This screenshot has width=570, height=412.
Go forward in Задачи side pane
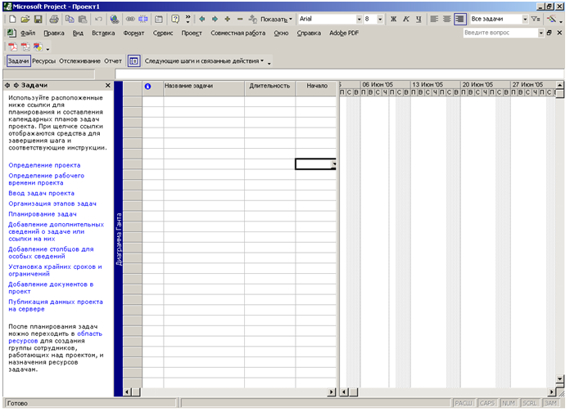pyautogui.click(x=16, y=85)
